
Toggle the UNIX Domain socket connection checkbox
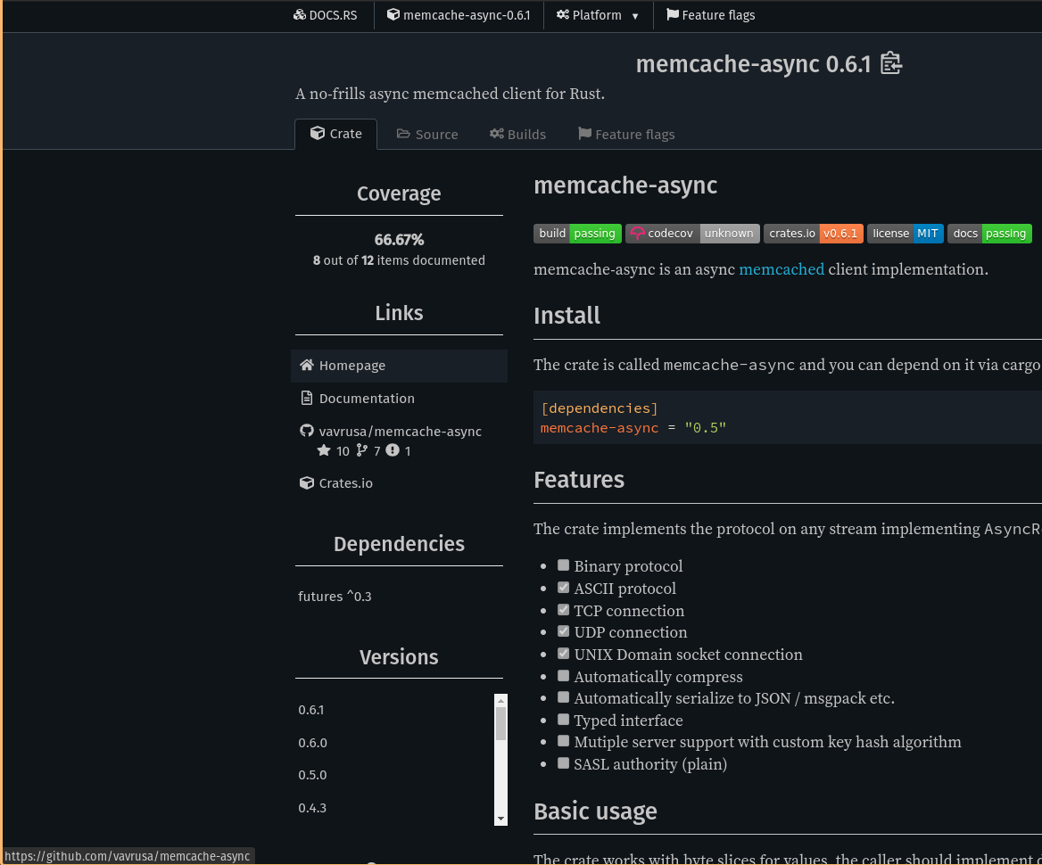coord(564,654)
